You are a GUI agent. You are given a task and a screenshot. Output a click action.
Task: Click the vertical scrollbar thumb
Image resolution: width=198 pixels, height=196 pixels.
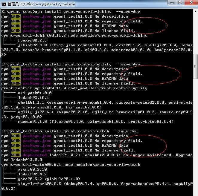pyautogui.click(x=195, y=66)
